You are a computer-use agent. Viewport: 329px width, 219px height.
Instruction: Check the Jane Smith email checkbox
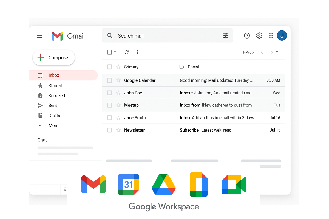click(109, 118)
